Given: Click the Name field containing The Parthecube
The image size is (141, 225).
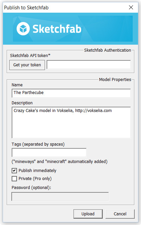Looking at the screenshot, I should (71, 93).
